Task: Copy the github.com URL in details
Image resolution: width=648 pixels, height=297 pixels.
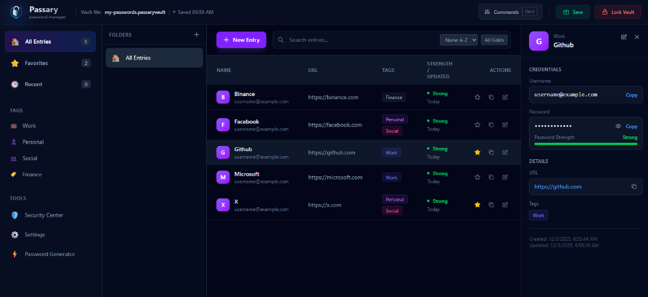Action: tap(634, 186)
